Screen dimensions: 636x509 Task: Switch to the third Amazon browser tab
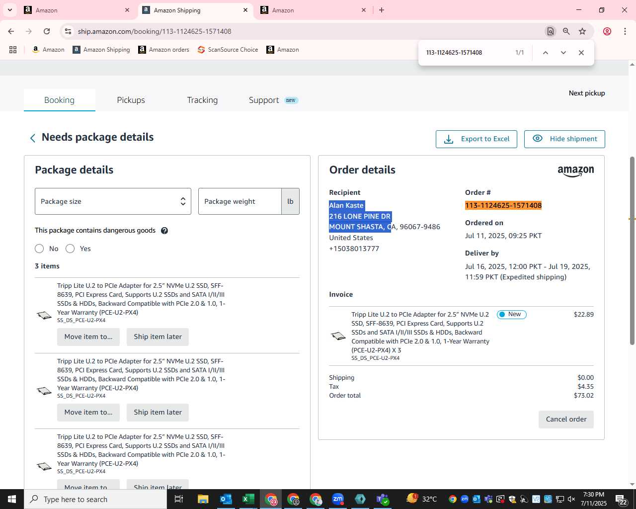coord(313,10)
